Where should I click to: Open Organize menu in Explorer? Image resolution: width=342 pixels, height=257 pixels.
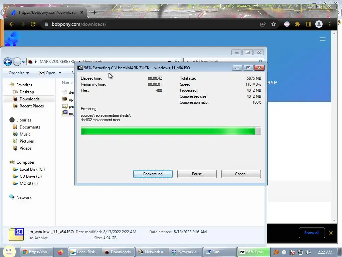[x=19, y=73]
